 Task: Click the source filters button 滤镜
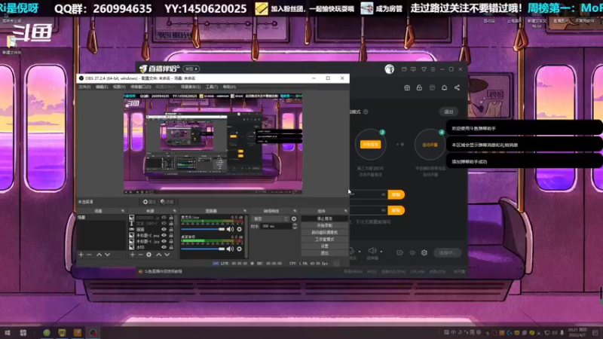point(167,202)
